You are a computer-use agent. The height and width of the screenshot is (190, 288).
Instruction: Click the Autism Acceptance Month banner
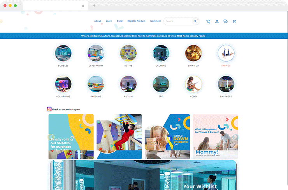click(x=144, y=36)
